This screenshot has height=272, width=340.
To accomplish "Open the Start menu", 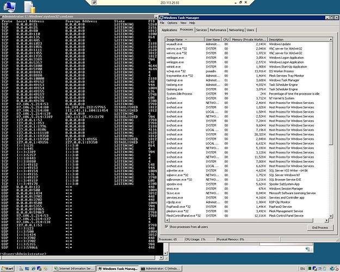I will (x=8, y=269).
